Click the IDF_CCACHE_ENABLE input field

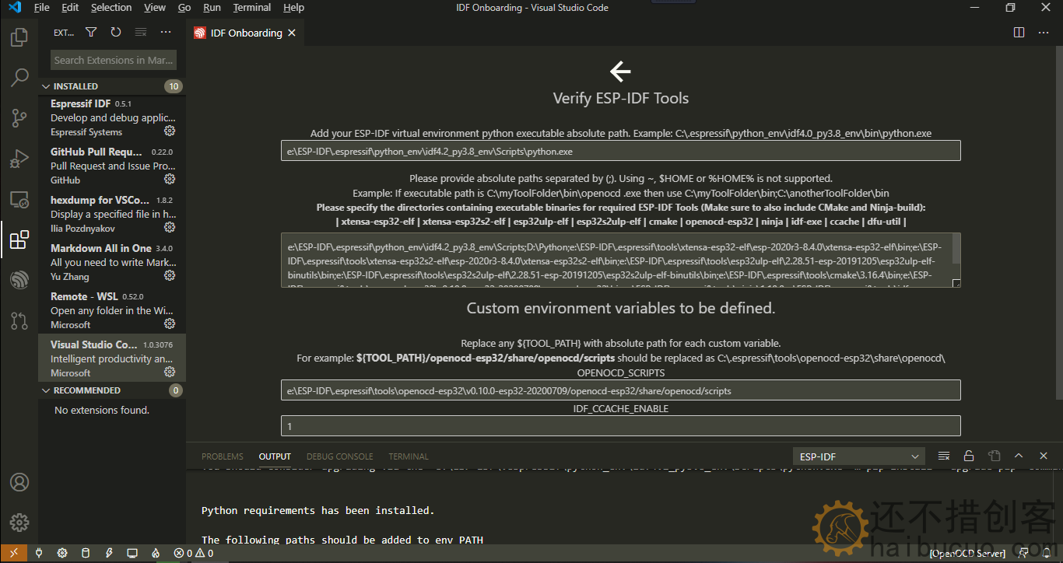click(621, 426)
